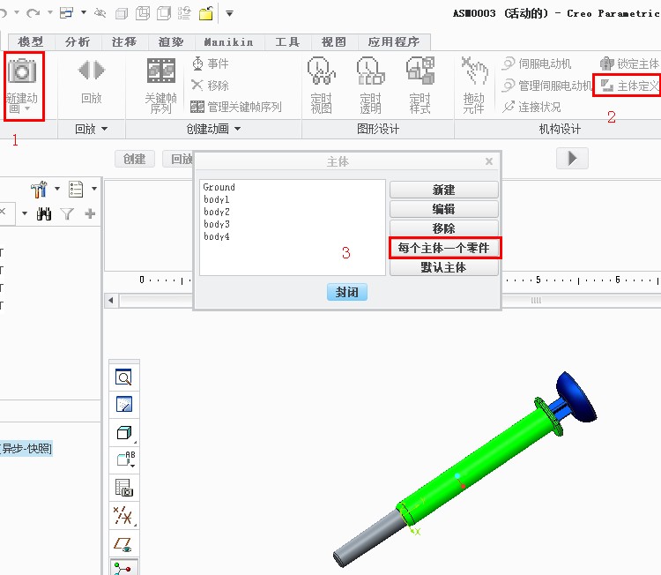661x575 pixels.
Task: Click the display style cube icon
Action: click(x=124, y=432)
